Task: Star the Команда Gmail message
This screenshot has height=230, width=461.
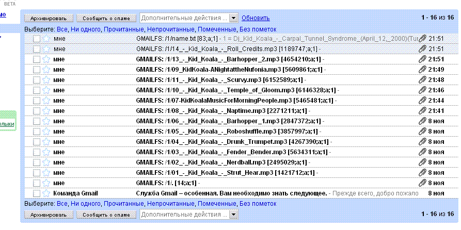Action: tap(46, 193)
